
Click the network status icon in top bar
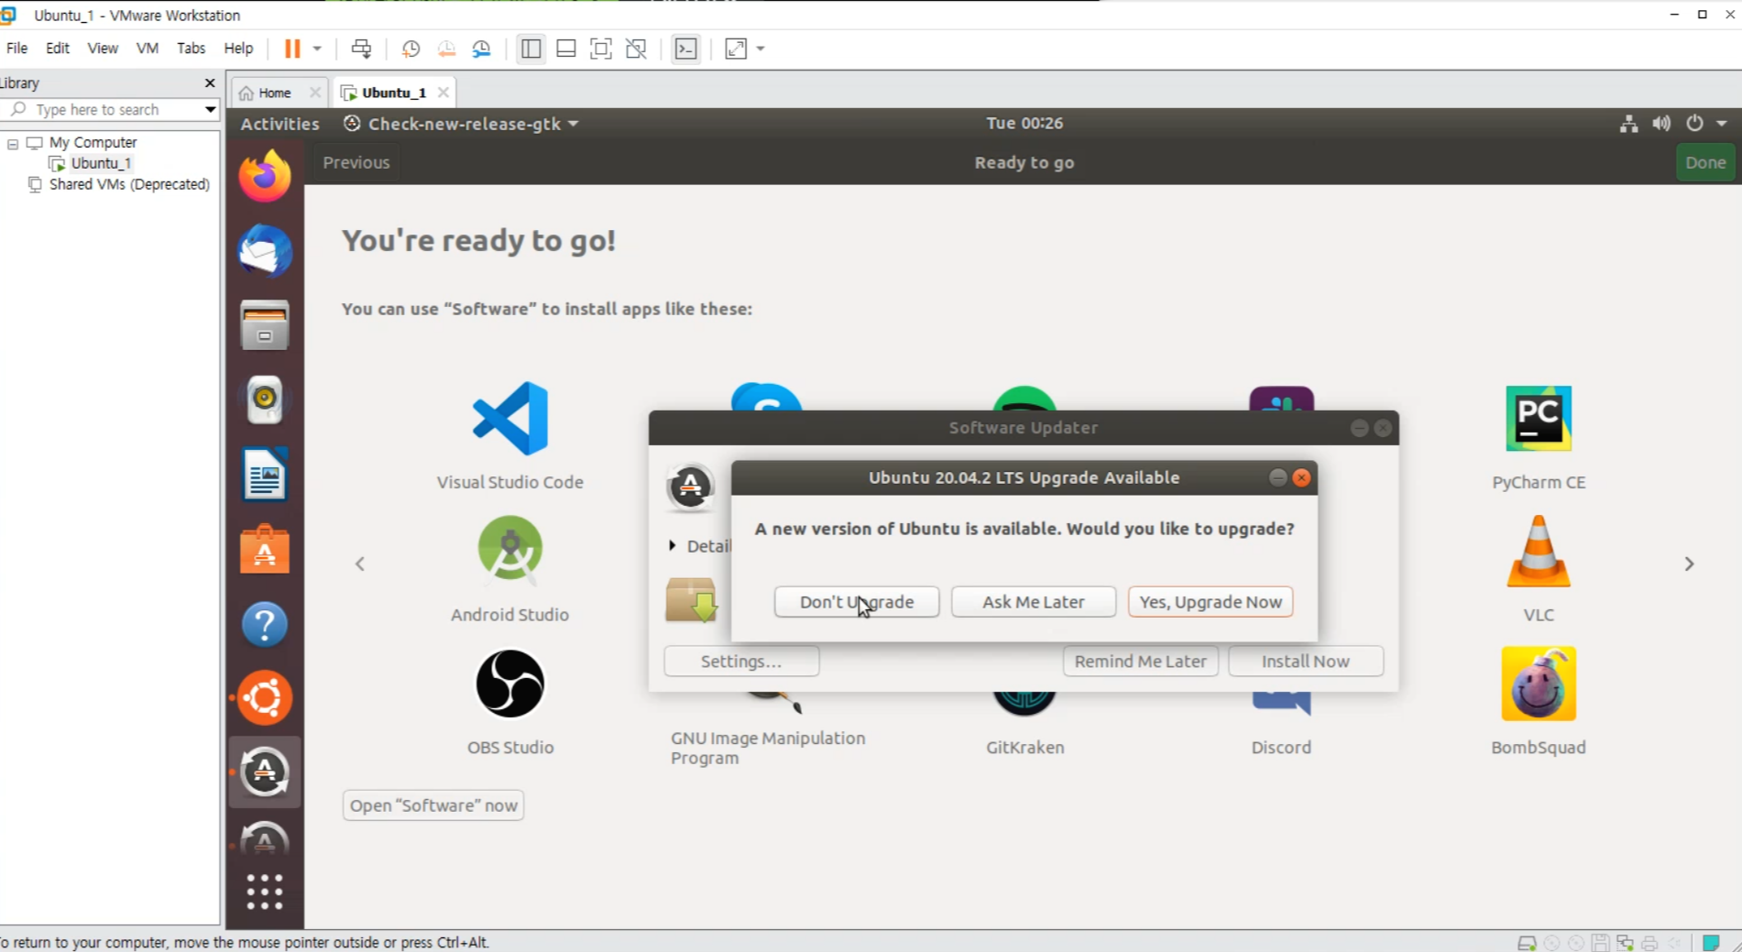click(1628, 124)
